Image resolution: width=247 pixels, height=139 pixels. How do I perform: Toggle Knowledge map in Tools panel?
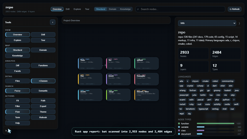coord(17,56)
